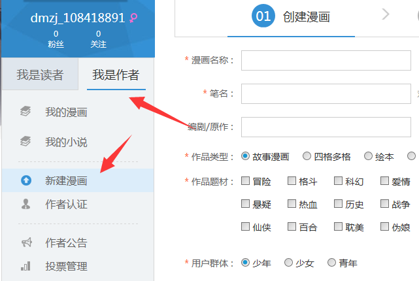Click the 新建漫画 upload arrow icon

click(26, 181)
